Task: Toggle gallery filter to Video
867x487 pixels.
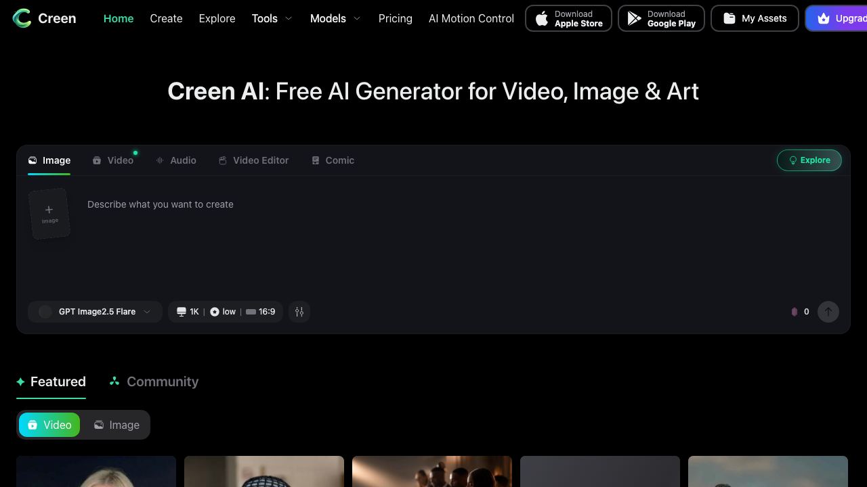Action: pos(49,425)
